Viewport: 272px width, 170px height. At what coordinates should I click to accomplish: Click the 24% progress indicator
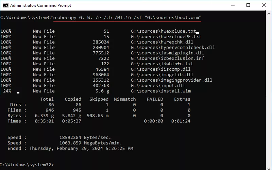point(7,91)
